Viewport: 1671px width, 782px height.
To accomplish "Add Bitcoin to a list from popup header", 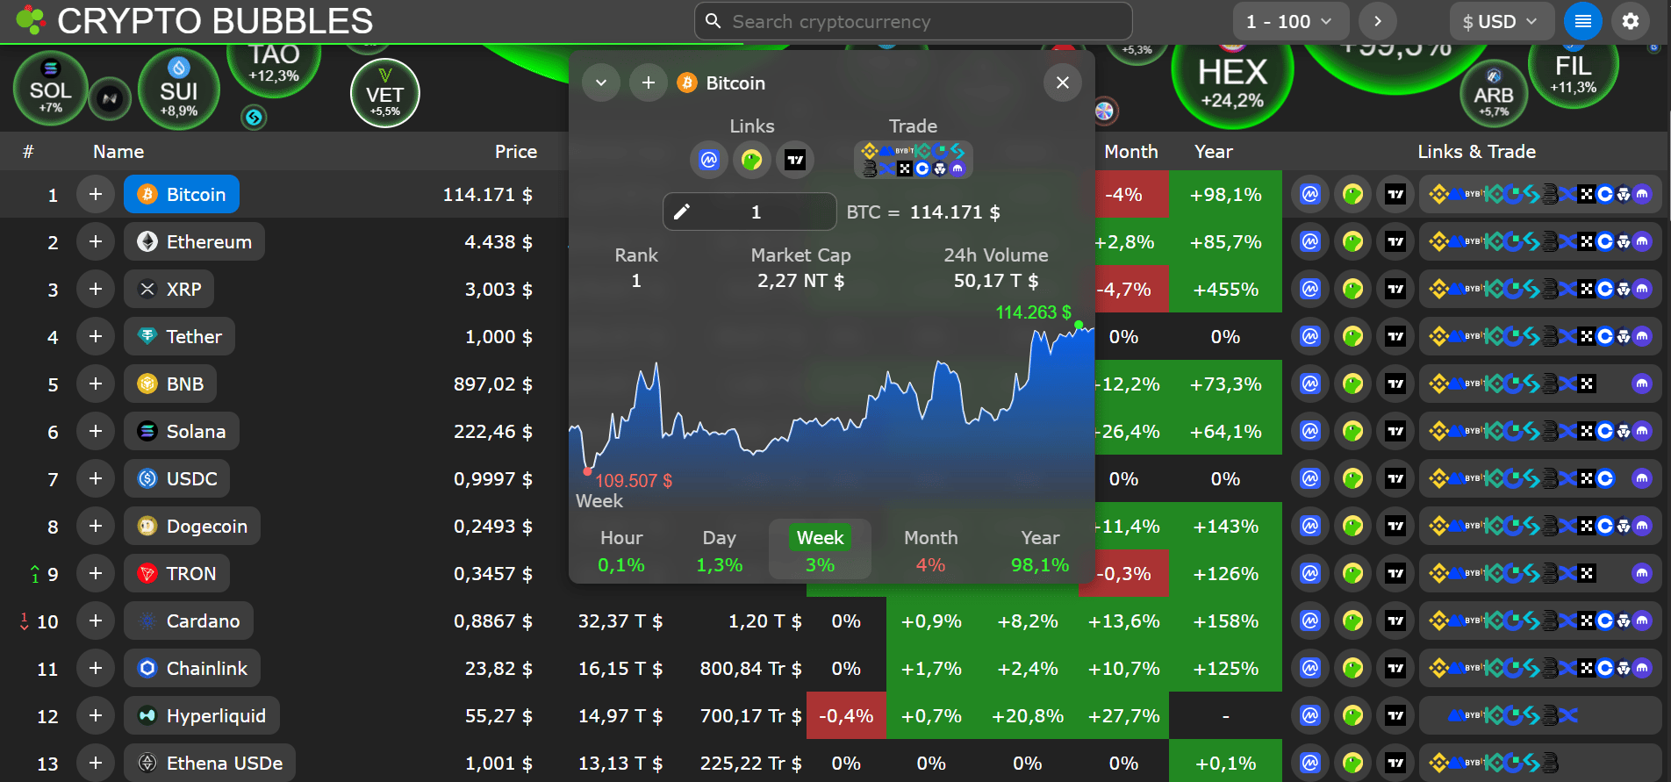I will click(x=649, y=83).
